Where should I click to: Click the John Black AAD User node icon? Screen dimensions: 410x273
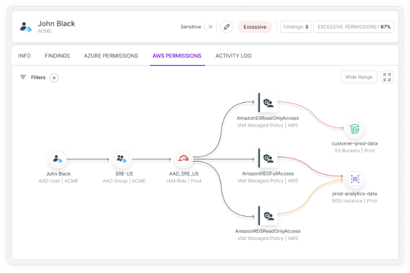[x=58, y=159]
